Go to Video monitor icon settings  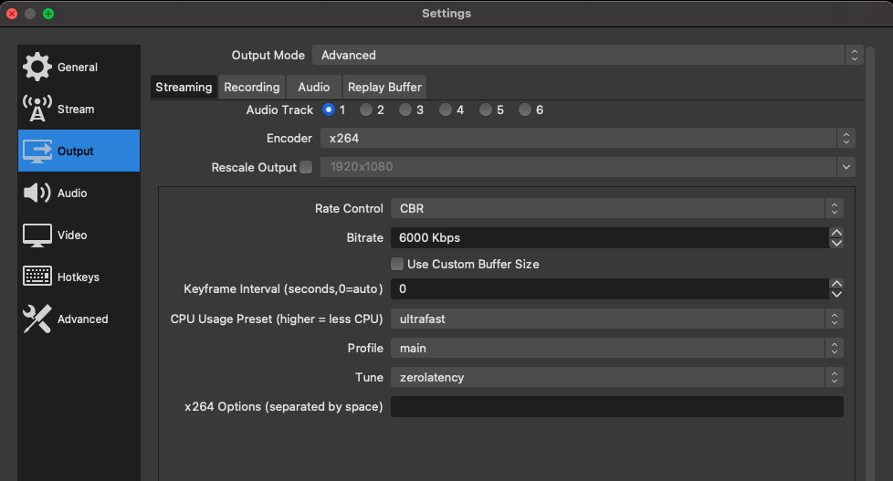(x=37, y=235)
